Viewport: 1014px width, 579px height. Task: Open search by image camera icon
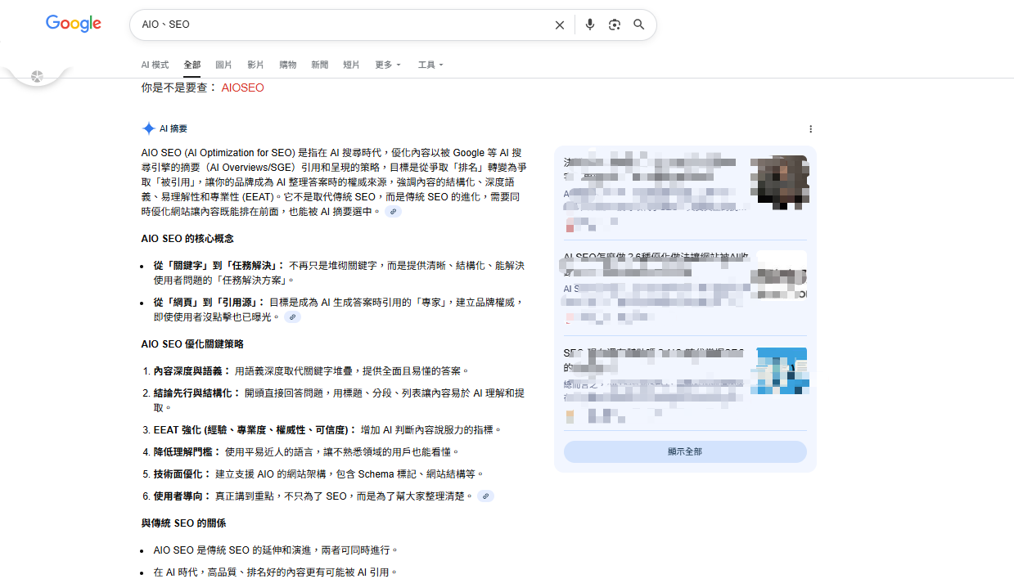(615, 25)
